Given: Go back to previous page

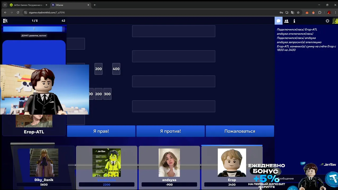Looking at the screenshot, I should [x=5, y=12].
